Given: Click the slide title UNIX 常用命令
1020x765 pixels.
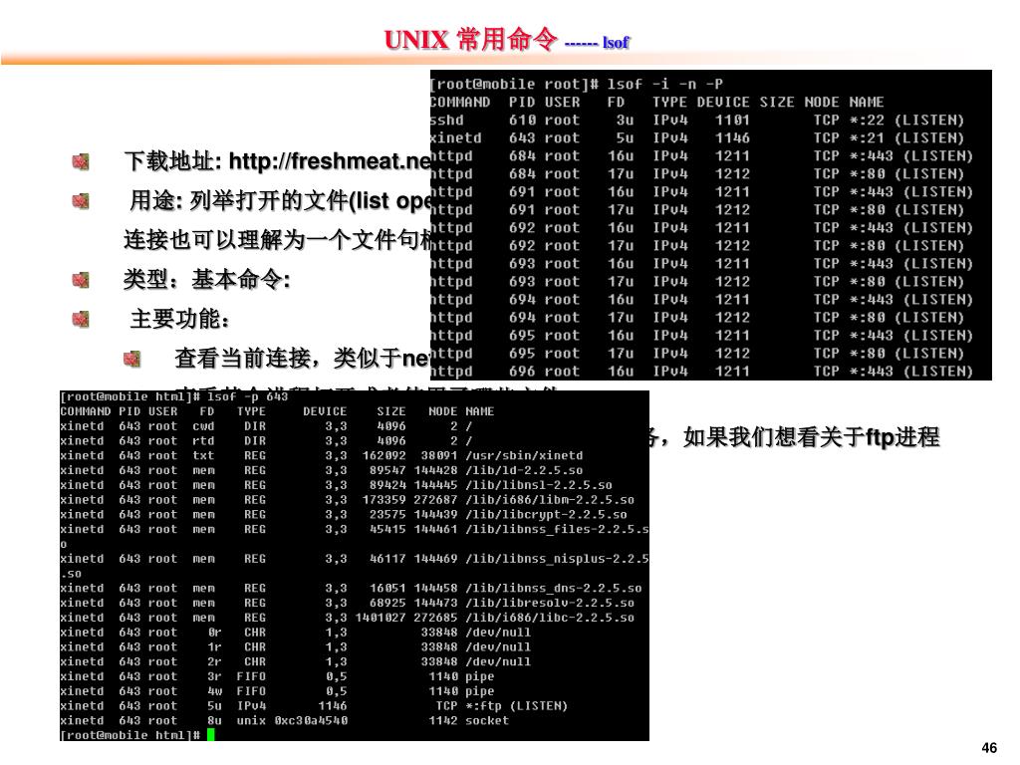Looking at the screenshot, I should [x=470, y=39].
